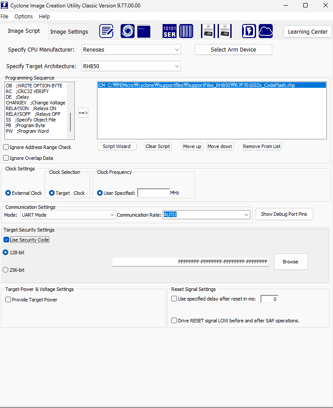Screen dimensions: 333x408
Task: Click the Learning Center button
Action: click(308, 32)
